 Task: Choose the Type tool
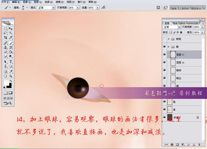point(11,61)
